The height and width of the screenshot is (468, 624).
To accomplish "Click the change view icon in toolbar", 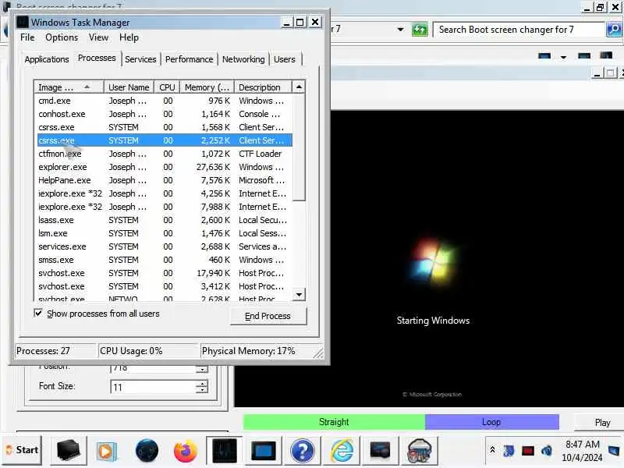I will (x=544, y=56).
